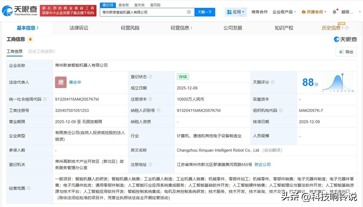The height and width of the screenshot is (207, 363).
Task: Click the help icon next to 统一社会信用代码
Action: click(45, 99)
